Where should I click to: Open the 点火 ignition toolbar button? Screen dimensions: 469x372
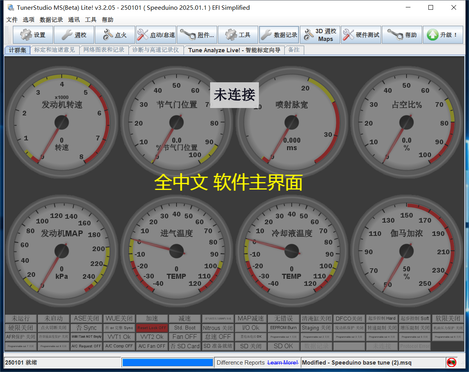coord(115,35)
